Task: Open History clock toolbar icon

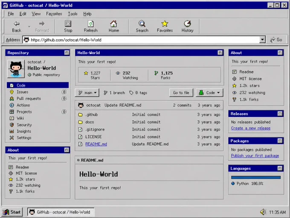Action: pos(187,26)
